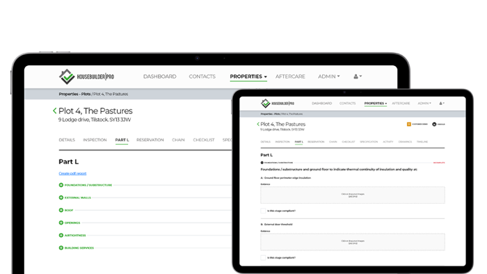Go to Dashboard on large screen

(159, 76)
